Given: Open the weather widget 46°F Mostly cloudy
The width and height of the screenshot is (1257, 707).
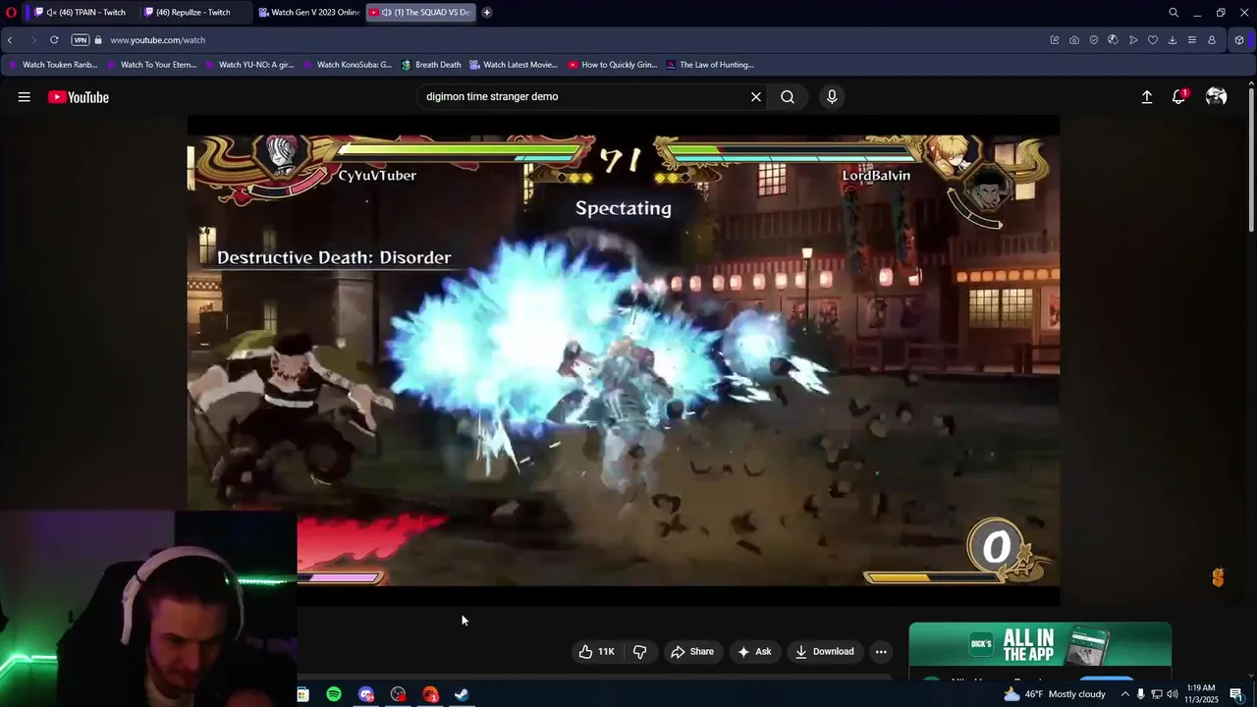Looking at the screenshot, I should coord(1054,694).
